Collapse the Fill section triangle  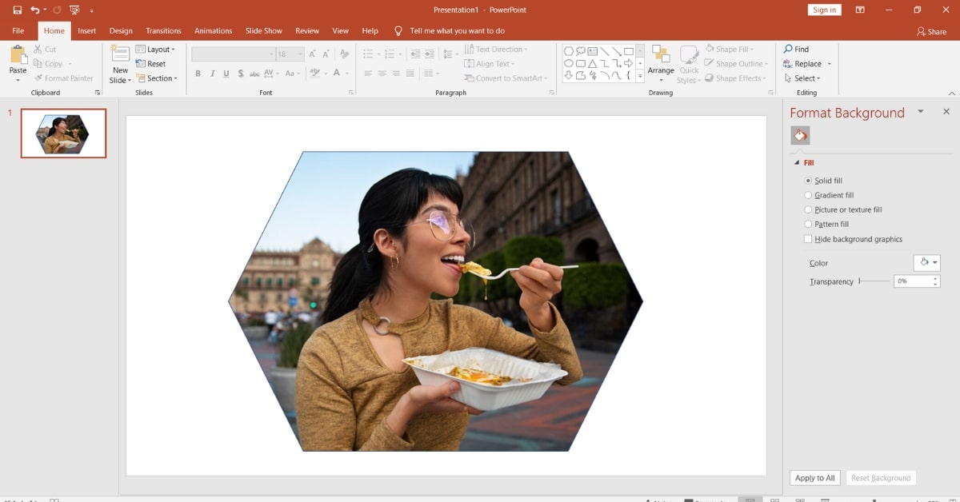click(x=797, y=163)
